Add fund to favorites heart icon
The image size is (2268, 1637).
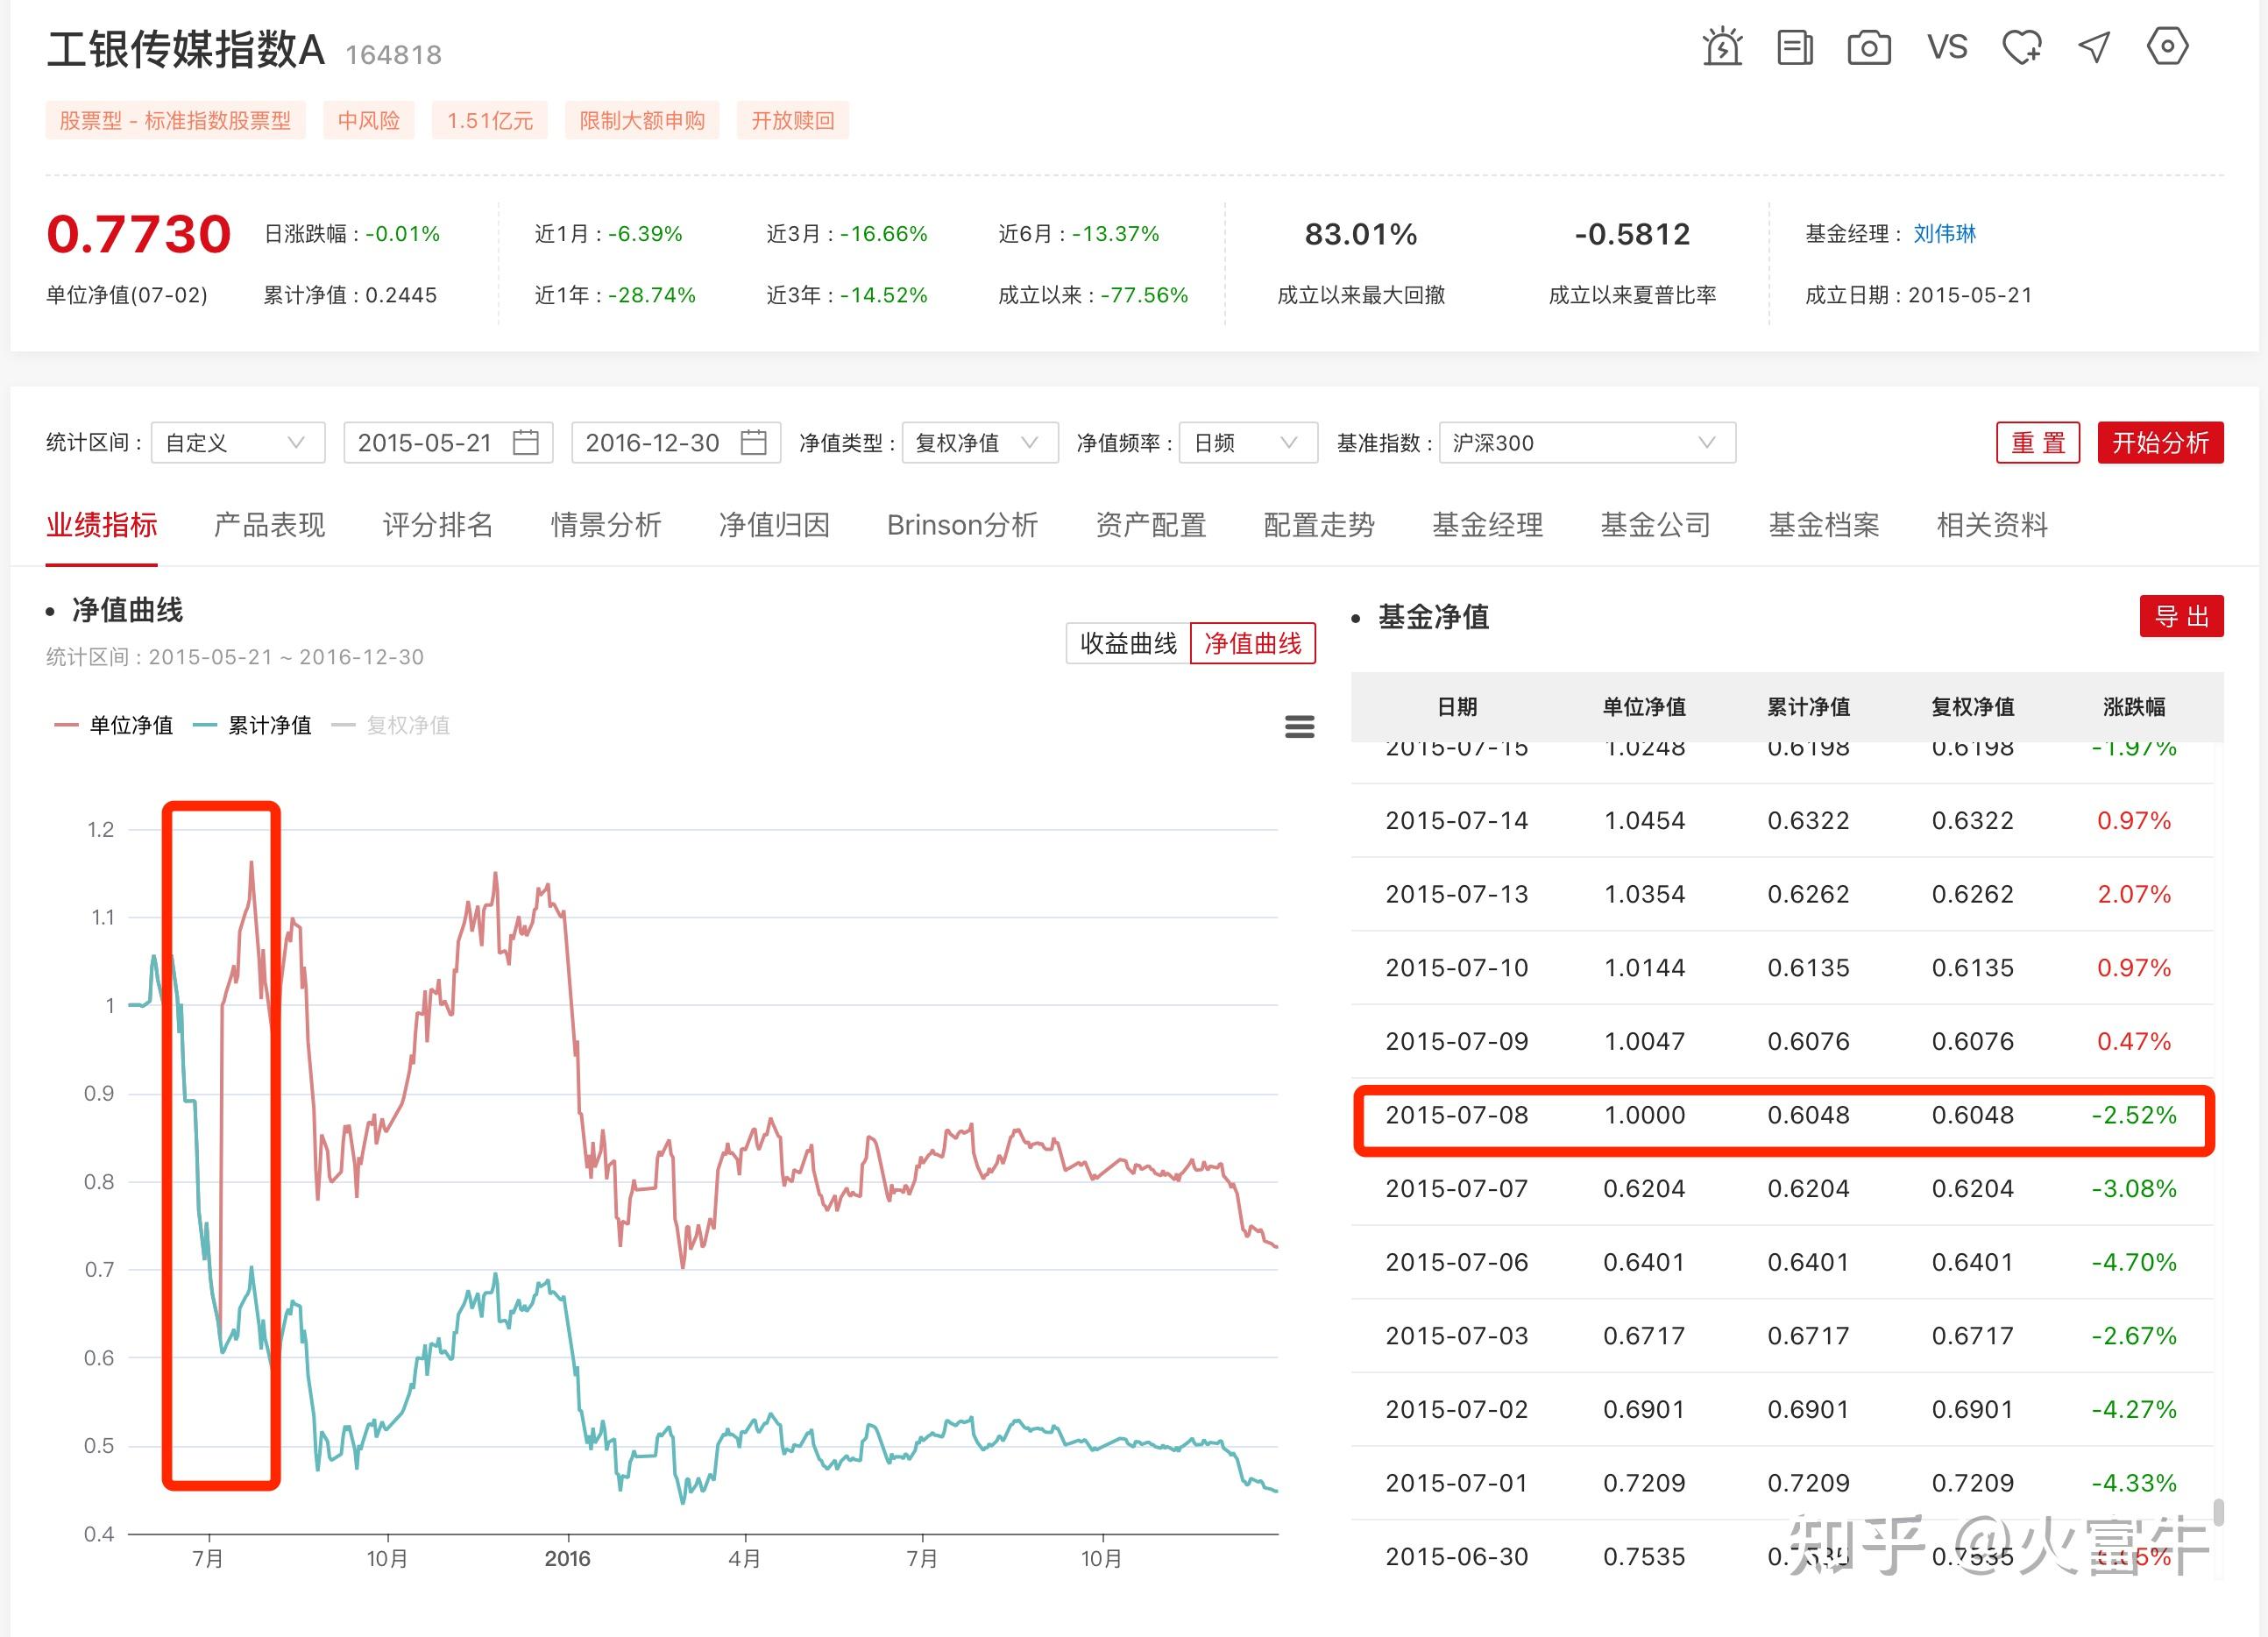(x=2021, y=47)
